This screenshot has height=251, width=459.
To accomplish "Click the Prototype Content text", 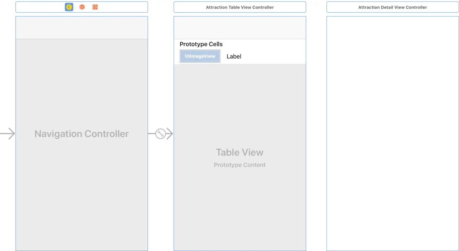I will (x=240, y=165).
